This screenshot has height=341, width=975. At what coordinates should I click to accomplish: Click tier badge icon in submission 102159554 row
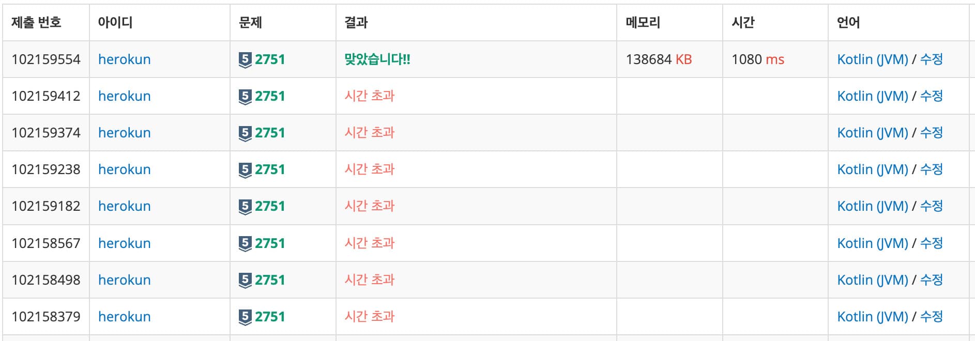click(x=245, y=60)
